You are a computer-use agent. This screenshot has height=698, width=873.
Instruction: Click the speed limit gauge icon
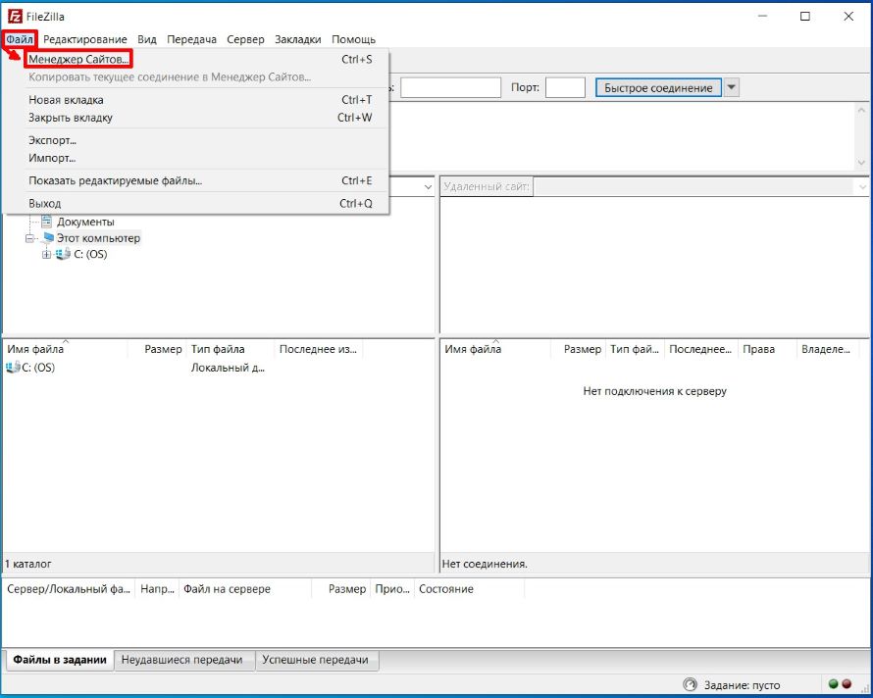pyautogui.click(x=690, y=685)
